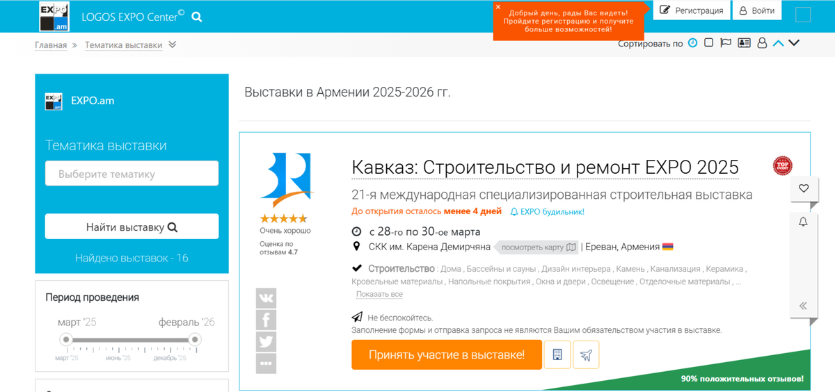The height and width of the screenshot is (392, 835).
Task: Close the orange welcome notification
Action: (498, 7)
